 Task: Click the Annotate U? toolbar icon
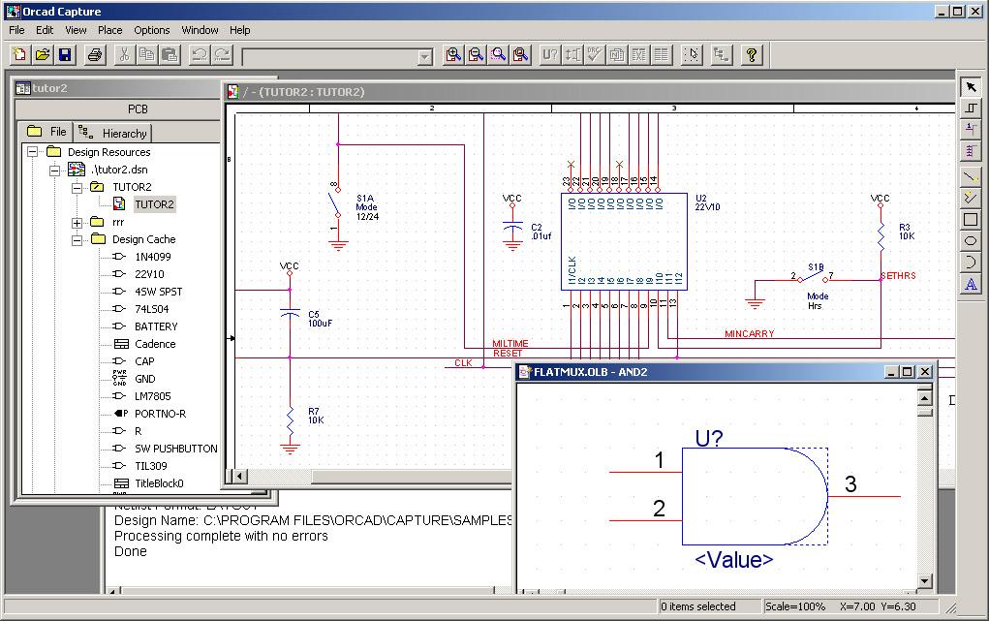[x=550, y=55]
